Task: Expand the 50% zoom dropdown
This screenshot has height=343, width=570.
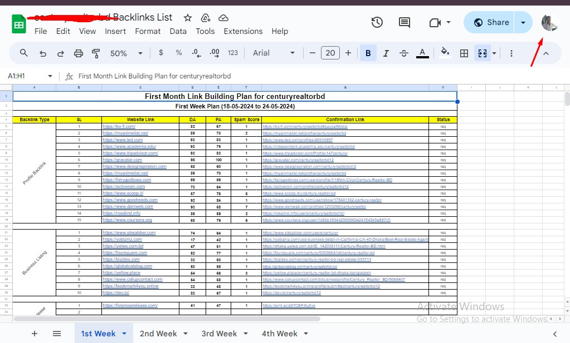Action: click(x=125, y=53)
